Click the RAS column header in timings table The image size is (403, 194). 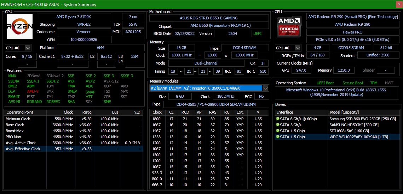(213, 112)
